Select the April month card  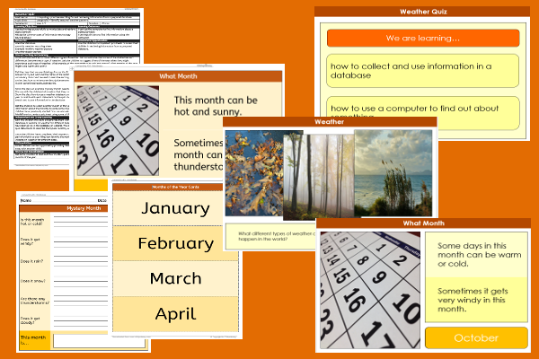176,313
